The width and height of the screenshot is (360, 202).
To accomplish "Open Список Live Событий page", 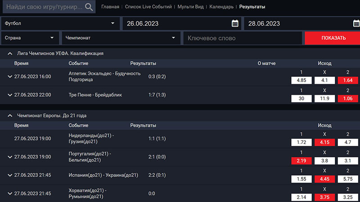I will click(148, 7).
